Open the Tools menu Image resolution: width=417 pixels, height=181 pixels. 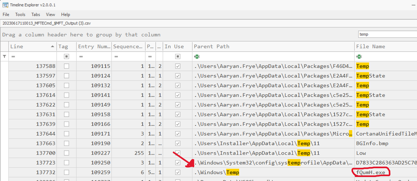(x=20, y=14)
